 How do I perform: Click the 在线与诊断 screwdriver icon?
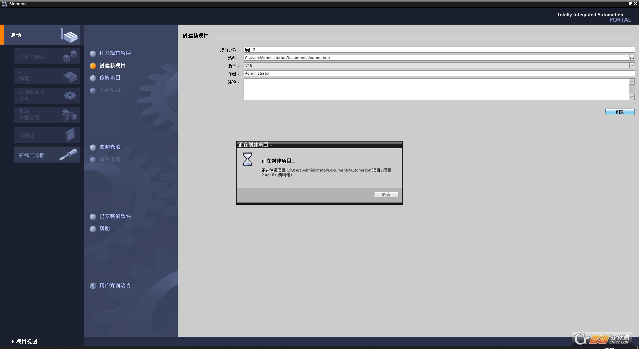coord(68,155)
